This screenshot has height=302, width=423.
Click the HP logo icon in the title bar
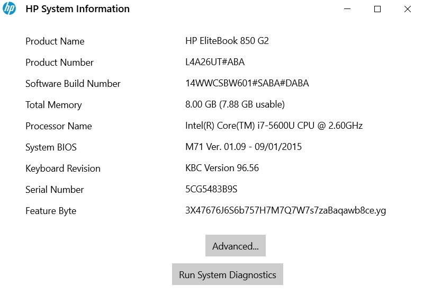pos(9,8)
